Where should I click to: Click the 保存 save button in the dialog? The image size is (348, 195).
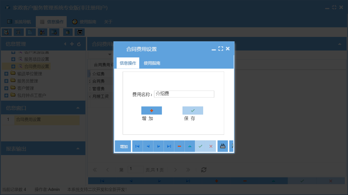coord(192,110)
